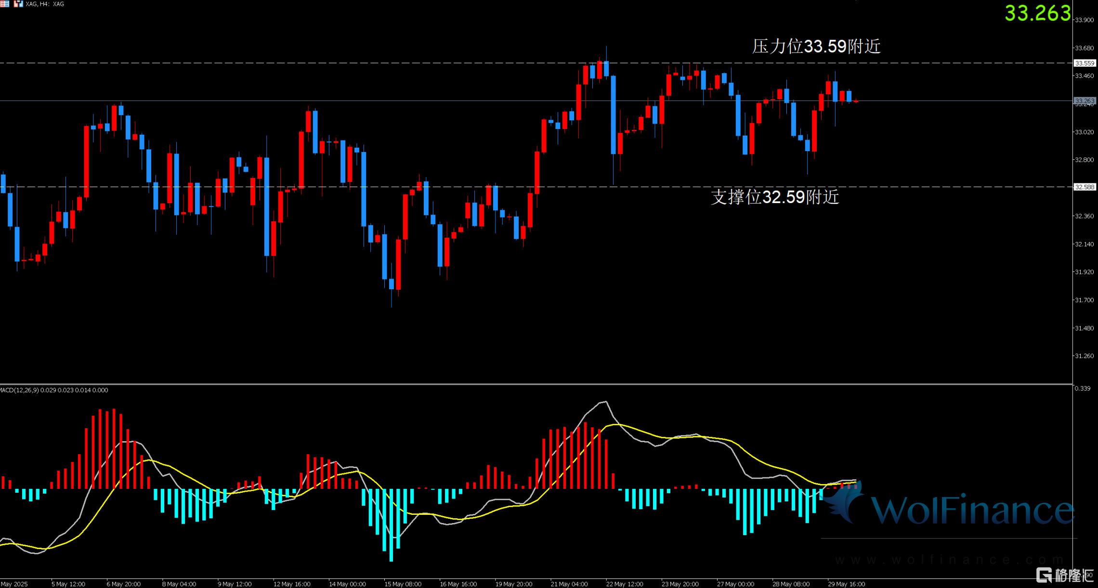
Task: Click the 31.700 price scale label
Action: coord(1084,300)
